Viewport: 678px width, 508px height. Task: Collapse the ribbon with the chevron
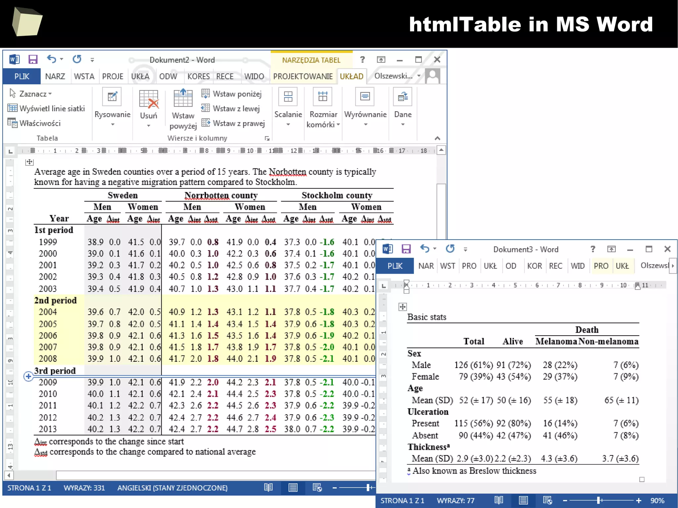click(x=437, y=138)
